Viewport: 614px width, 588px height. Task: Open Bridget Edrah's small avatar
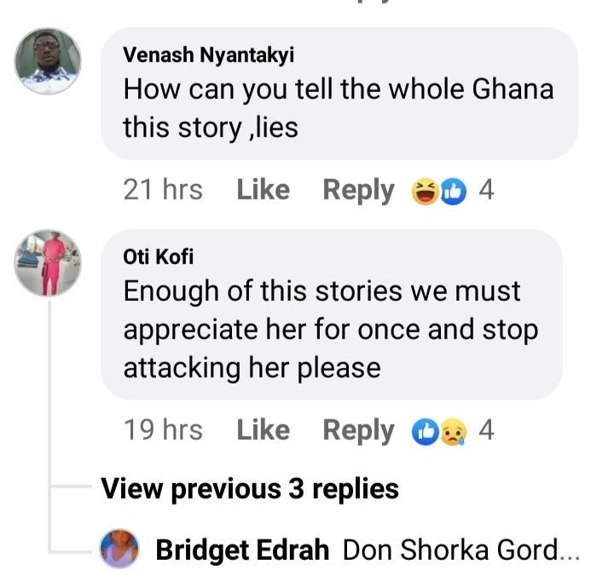click(120, 550)
